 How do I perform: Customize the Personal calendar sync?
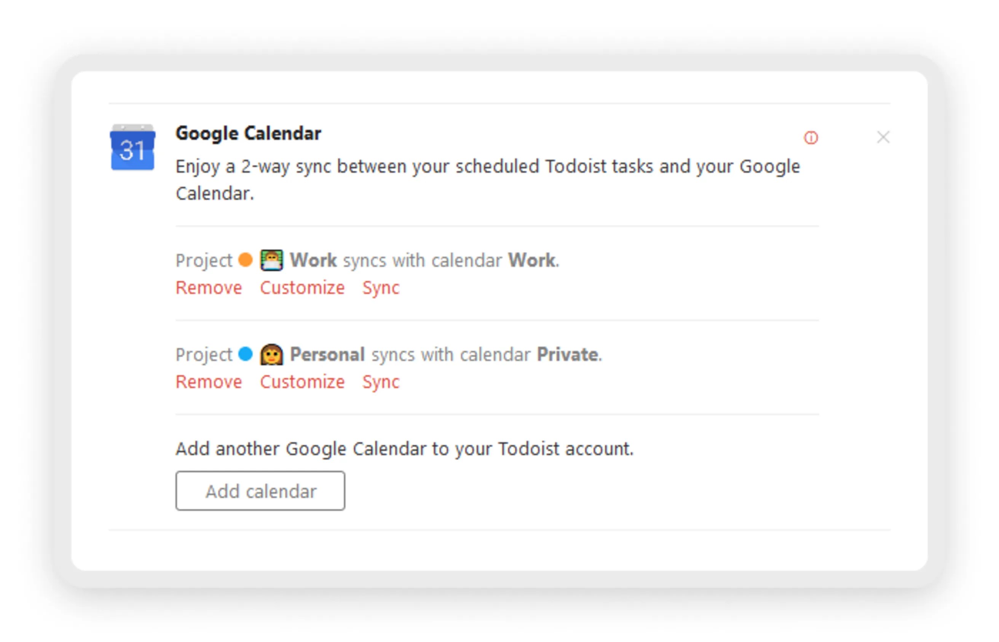click(302, 382)
